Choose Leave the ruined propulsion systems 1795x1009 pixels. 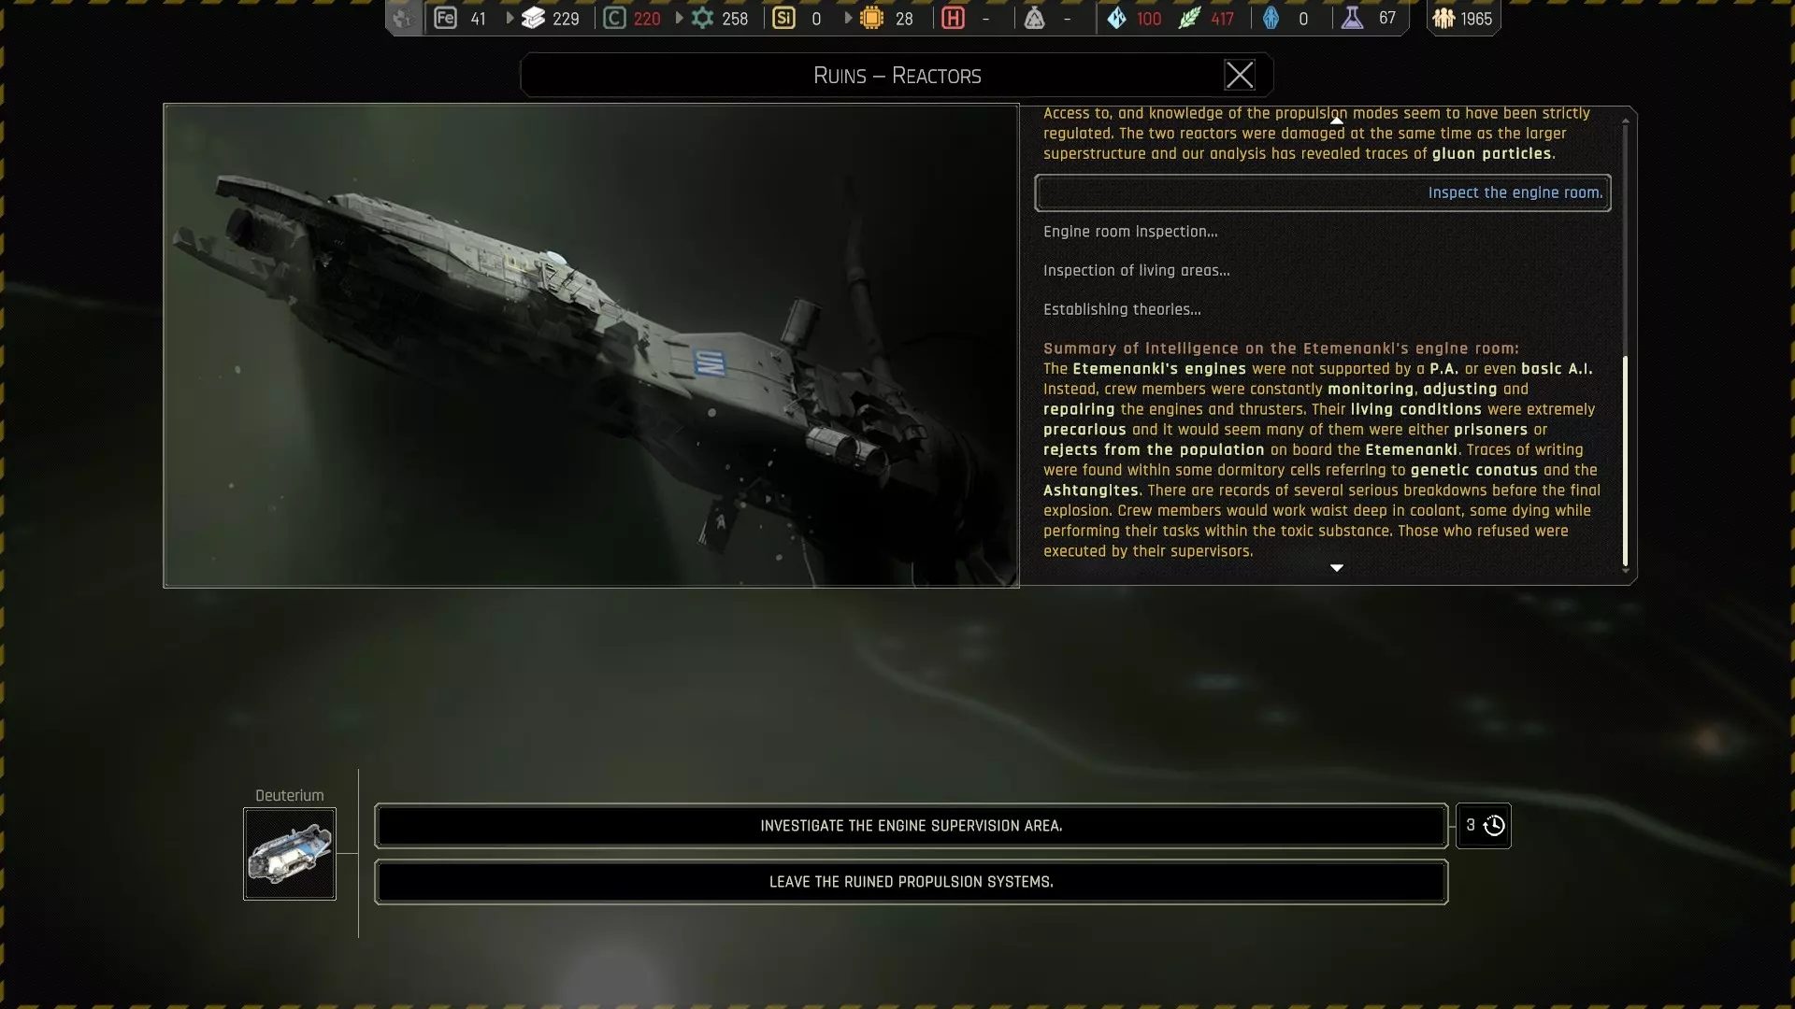tap(911, 882)
